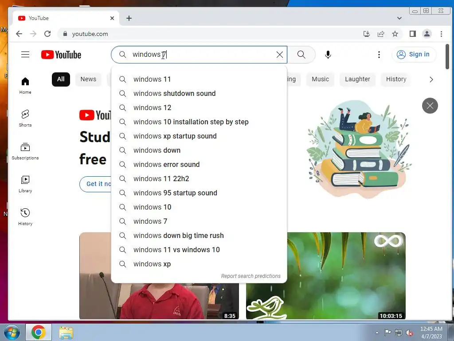Choose suggestion windows 10 installation step by step
The height and width of the screenshot is (341, 454).
[x=199, y=122]
